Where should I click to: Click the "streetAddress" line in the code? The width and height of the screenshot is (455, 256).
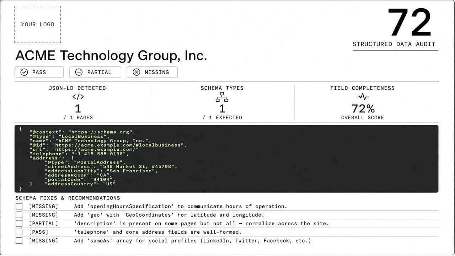pos(111,166)
